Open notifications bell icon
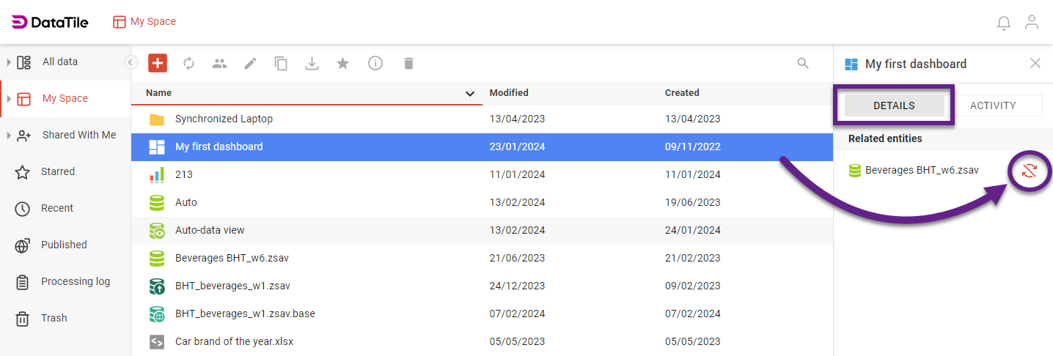This screenshot has width=1053, height=356. pos(1003,23)
